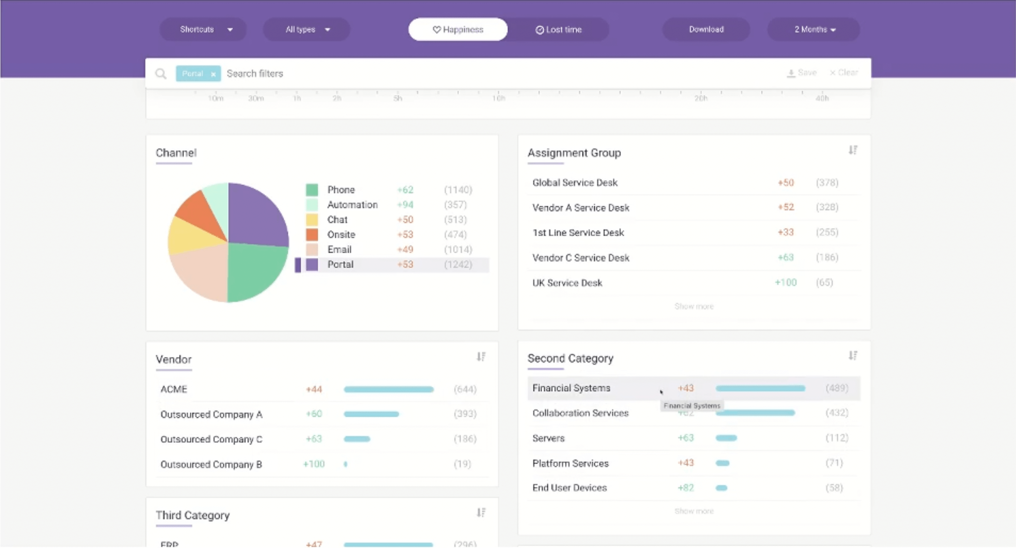The height and width of the screenshot is (548, 1016).
Task: Click the 5h timeline marker
Action: (397, 98)
